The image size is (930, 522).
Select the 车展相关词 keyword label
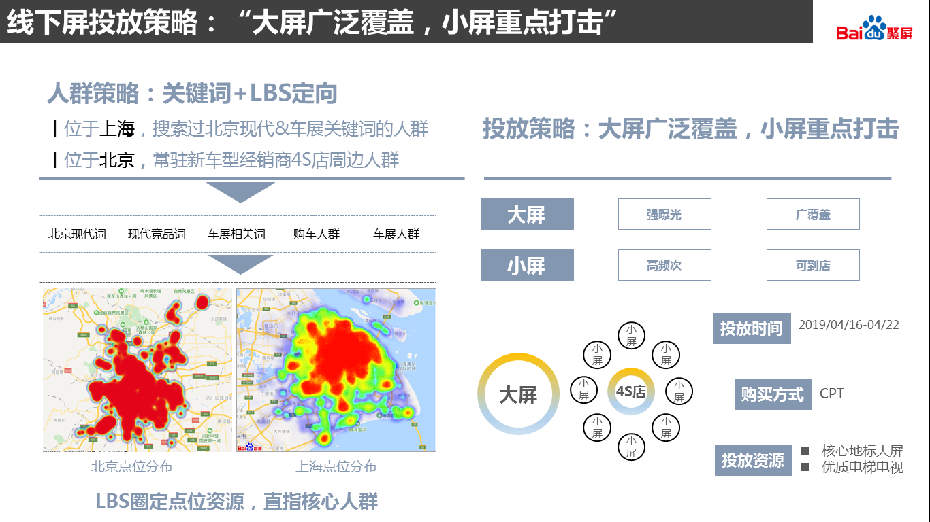pyautogui.click(x=236, y=234)
